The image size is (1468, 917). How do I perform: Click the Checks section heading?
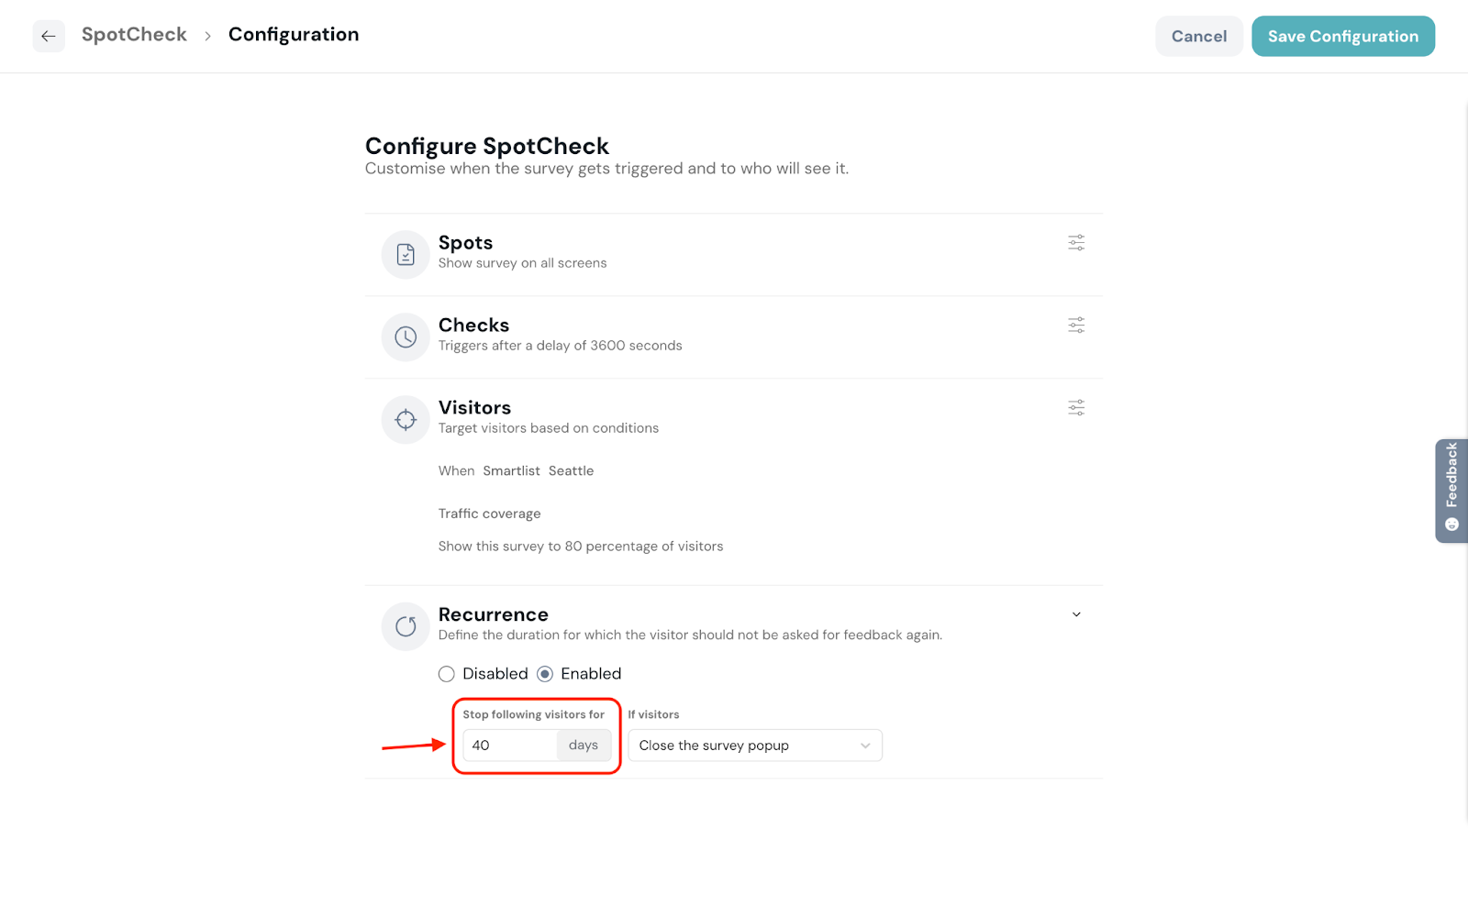(473, 326)
